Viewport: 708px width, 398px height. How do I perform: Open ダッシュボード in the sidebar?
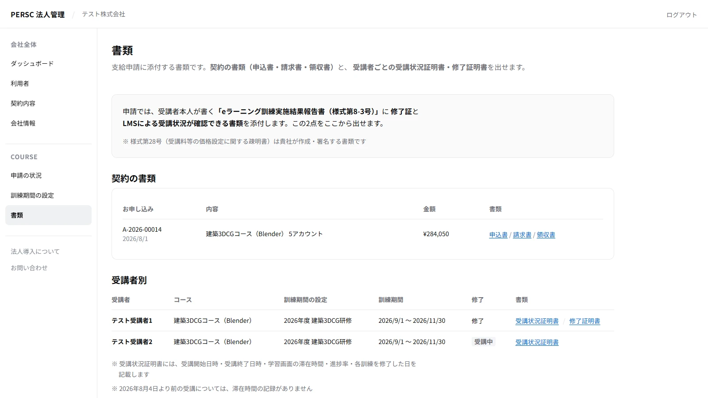(x=48, y=64)
